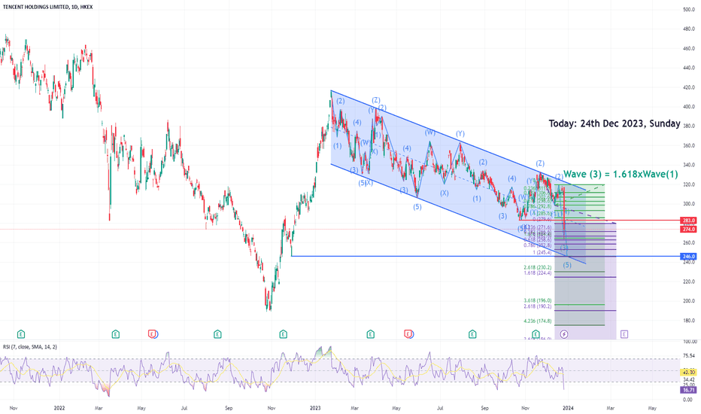This screenshot has width=701, height=414.
Task: Click the 2024 label on the time axis
Action: click(x=568, y=408)
